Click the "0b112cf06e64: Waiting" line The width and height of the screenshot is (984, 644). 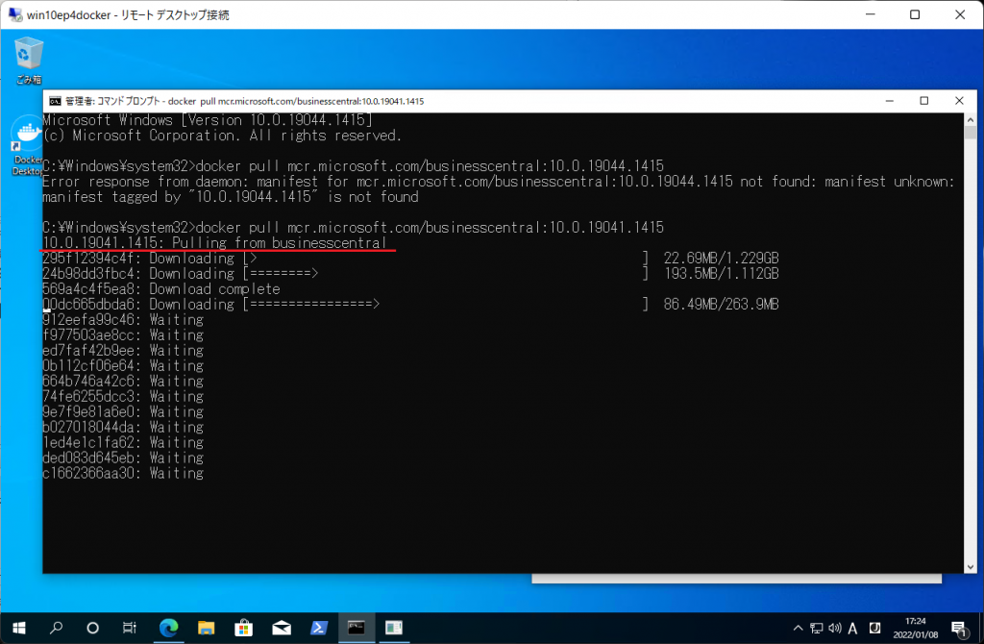(123, 366)
